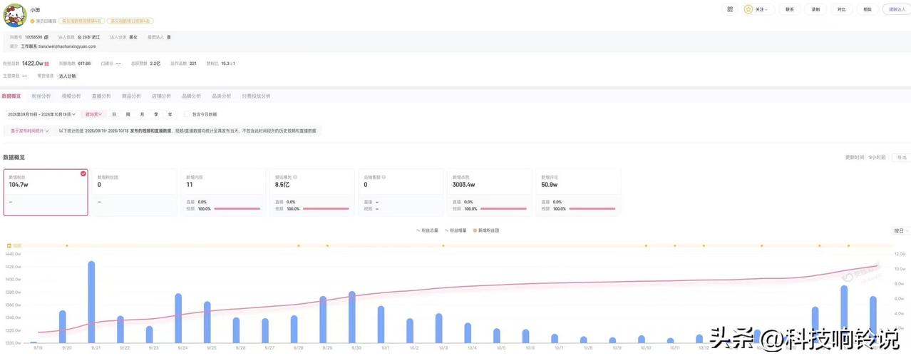Select the 新增粉丝 104.7w card
This screenshot has width=911, height=361.
46,193
